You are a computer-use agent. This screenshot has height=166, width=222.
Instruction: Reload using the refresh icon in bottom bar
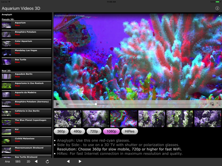pyautogui.click(x=47, y=162)
